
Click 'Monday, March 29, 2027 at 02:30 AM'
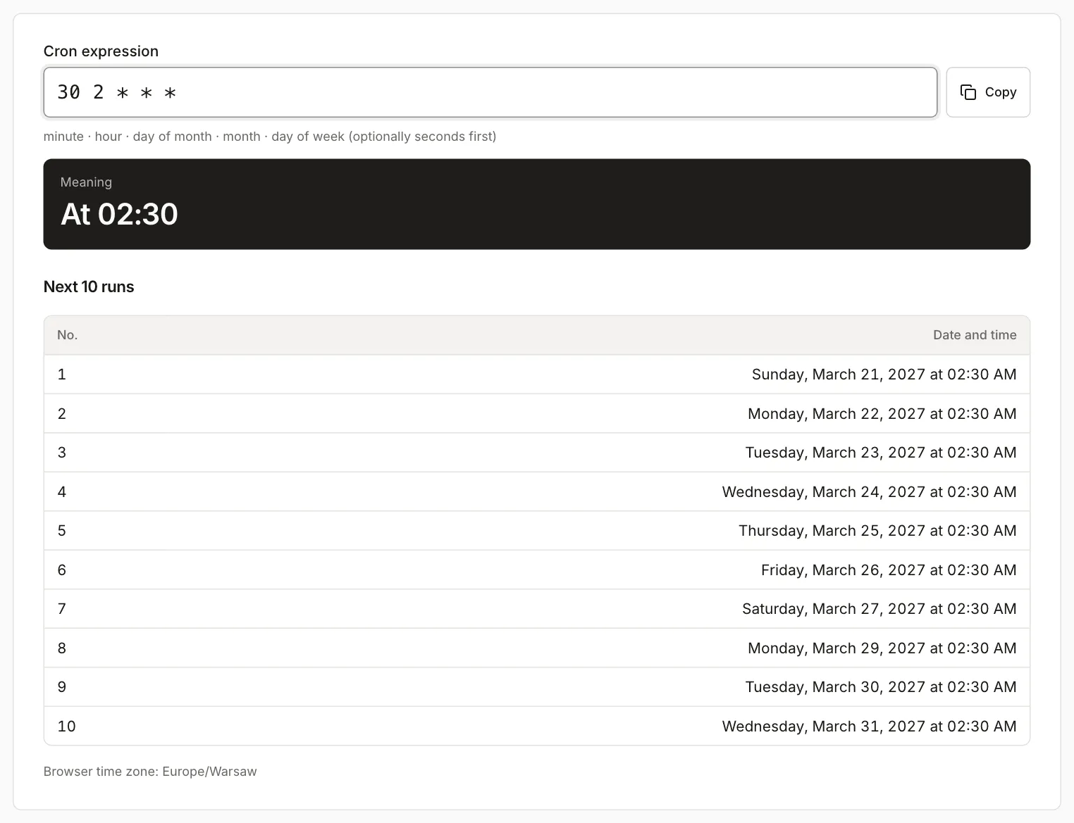click(x=882, y=648)
